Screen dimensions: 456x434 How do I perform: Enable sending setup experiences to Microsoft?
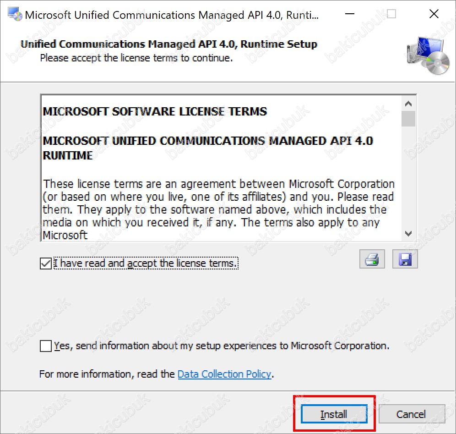tap(46, 346)
